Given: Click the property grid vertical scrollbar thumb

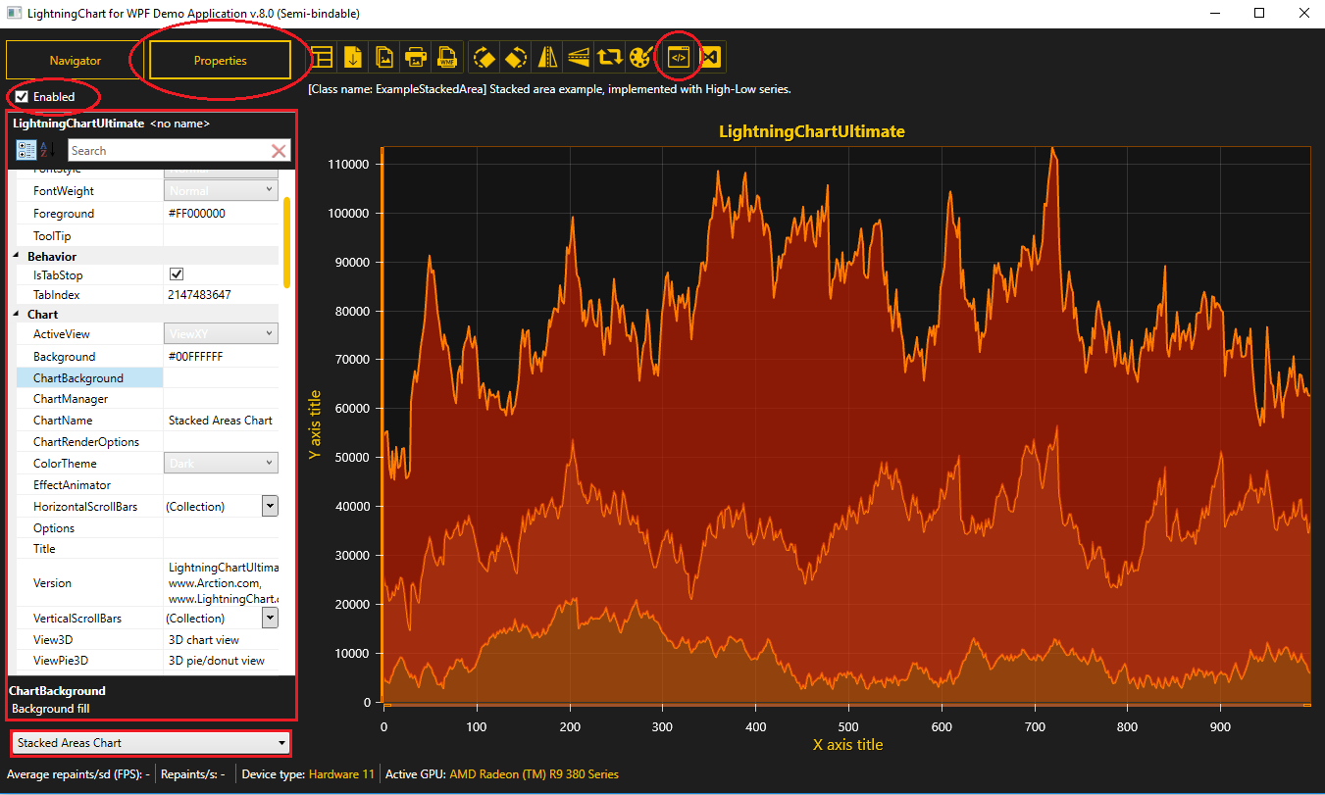Looking at the screenshot, I should pos(286,242).
